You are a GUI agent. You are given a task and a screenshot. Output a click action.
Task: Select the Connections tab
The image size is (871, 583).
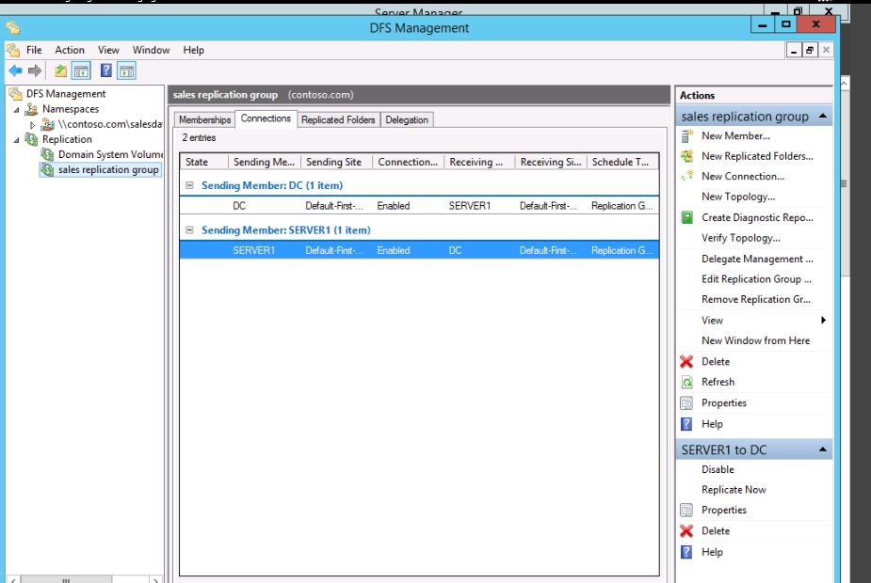point(266,118)
